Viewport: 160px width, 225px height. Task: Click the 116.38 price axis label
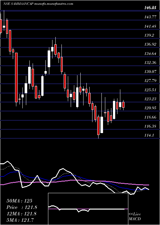point(150,126)
